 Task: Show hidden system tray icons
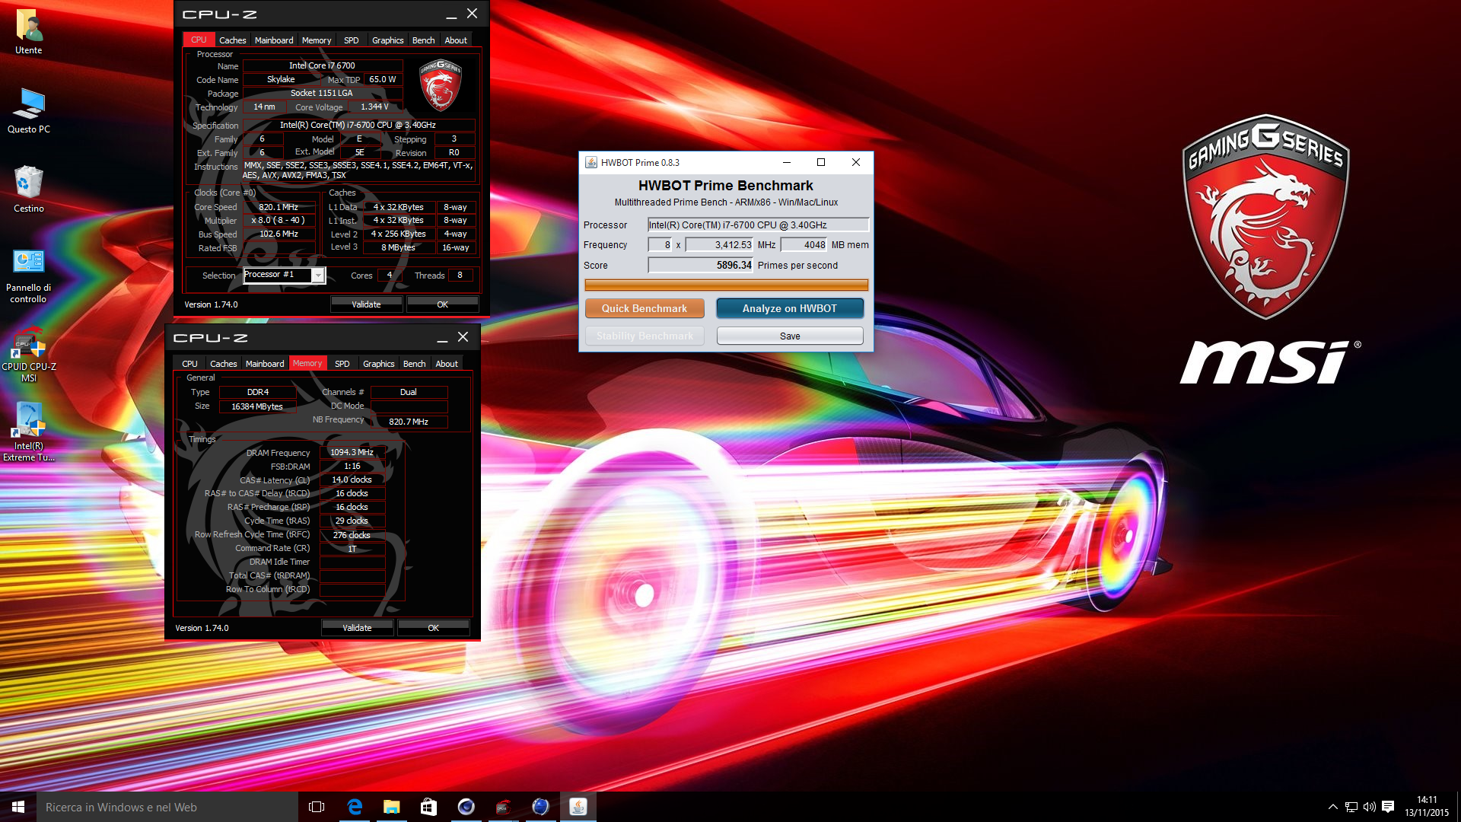1332,807
